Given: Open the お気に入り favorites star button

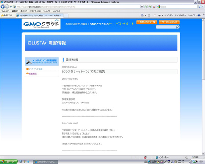Looking at the screenshot, I should click(7, 16).
